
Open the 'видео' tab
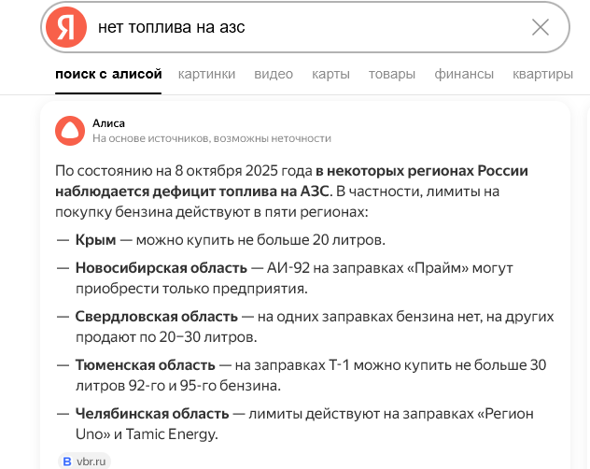pos(274,74)
